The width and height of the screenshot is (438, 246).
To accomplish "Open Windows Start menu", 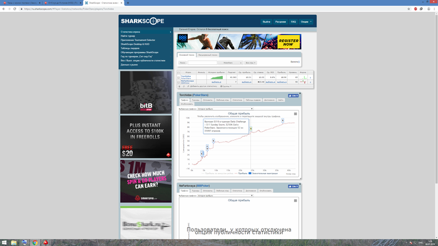I will [x=4, y=243].
